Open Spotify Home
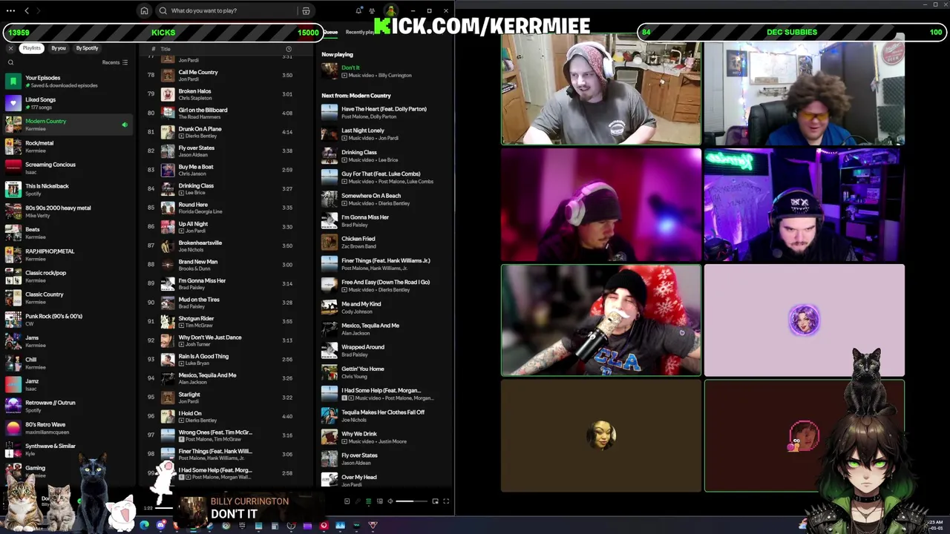The height and width of the screenshot is (534, 950). [x=144, y=10]
